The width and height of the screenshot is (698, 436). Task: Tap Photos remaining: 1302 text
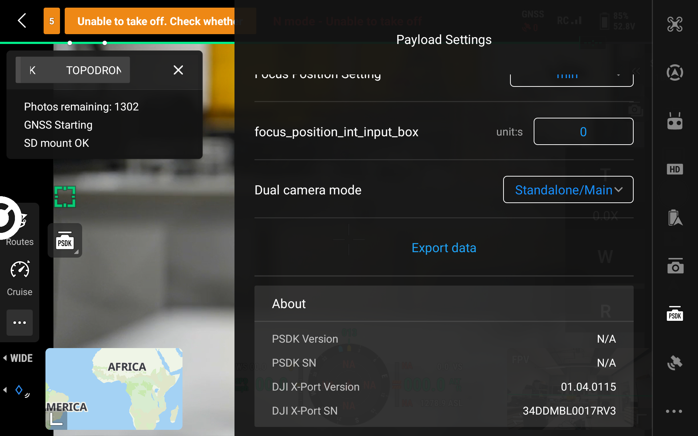[x=81, y=107]
